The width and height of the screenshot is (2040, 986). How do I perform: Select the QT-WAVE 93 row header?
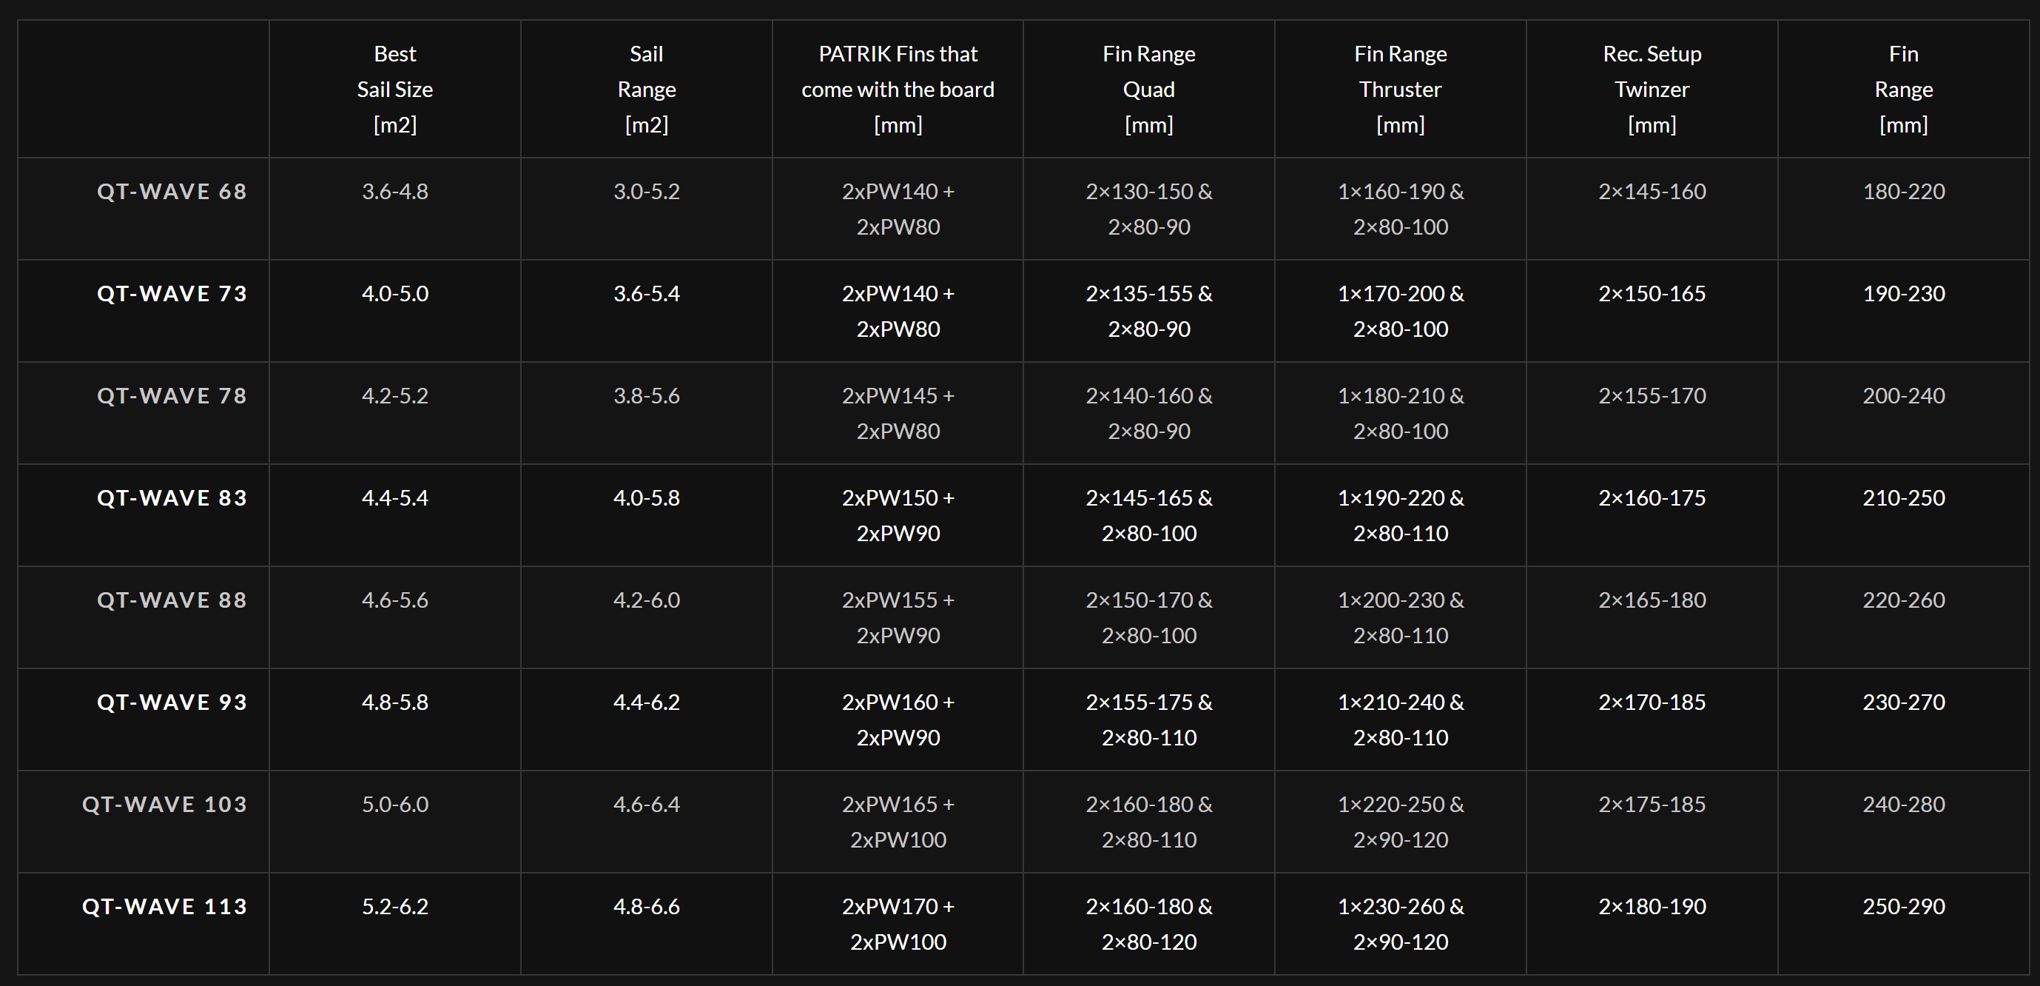171,702
